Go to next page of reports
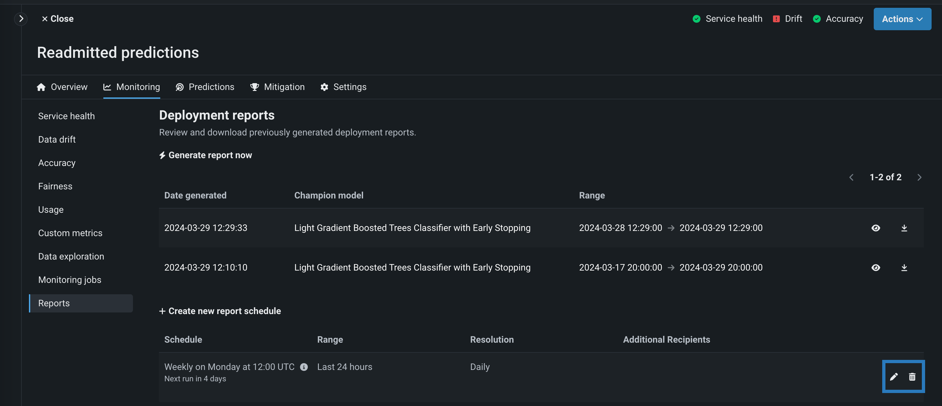 919,177
